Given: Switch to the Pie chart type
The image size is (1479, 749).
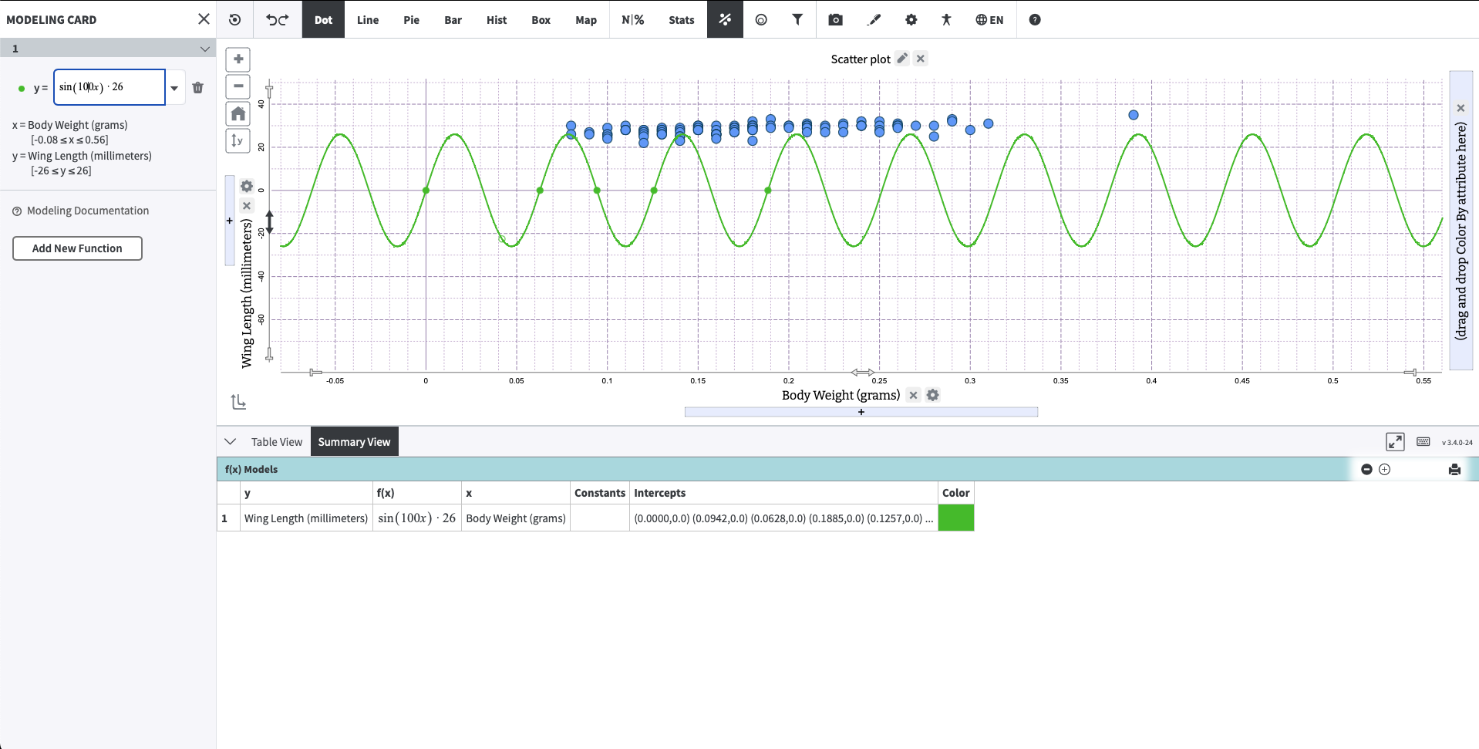Looking at the screenshot, I should point(412,19).
